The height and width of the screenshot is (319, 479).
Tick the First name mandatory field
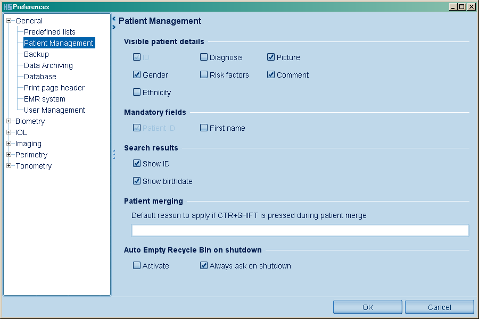click(x=204, y=128)
